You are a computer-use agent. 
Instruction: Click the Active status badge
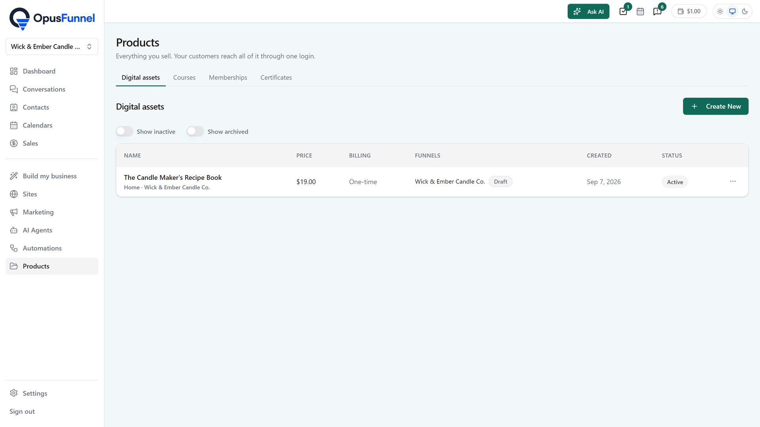tap(675, 182)
